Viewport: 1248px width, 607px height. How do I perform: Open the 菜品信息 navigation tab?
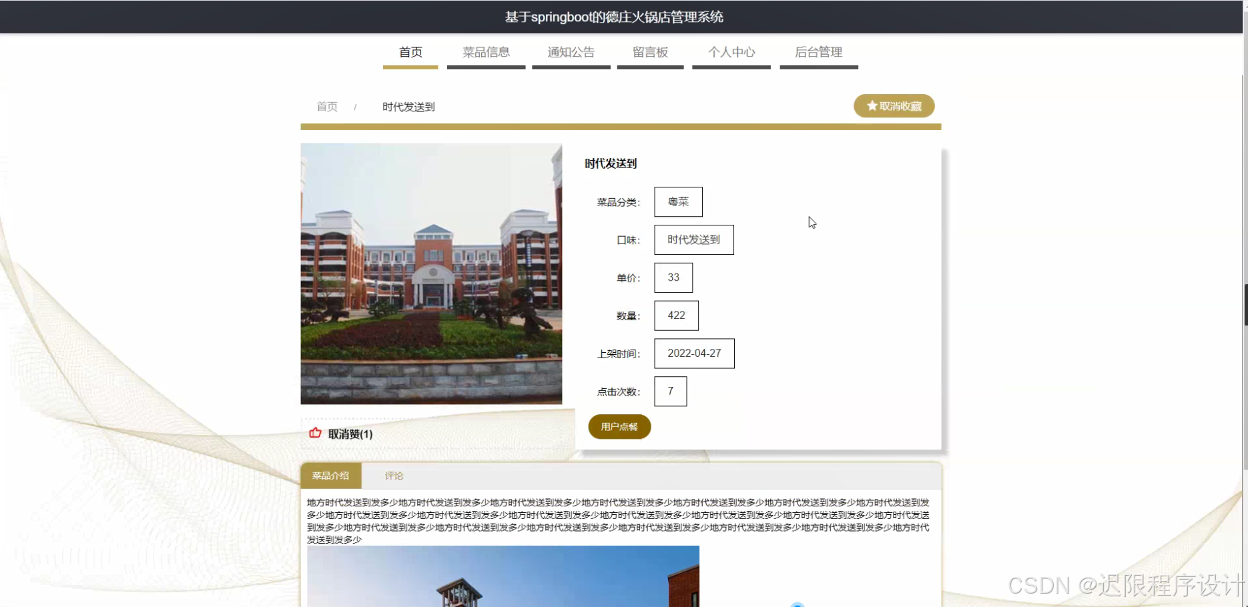tap(486, 52)
